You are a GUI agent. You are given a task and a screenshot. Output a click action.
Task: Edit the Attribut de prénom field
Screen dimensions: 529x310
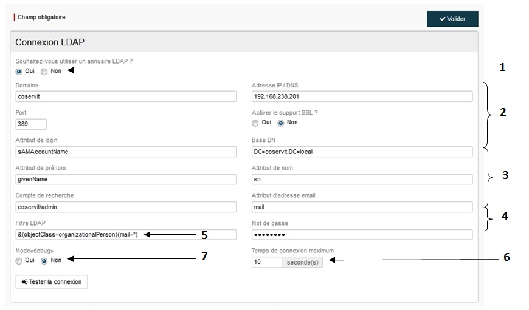tap(126, 180)
